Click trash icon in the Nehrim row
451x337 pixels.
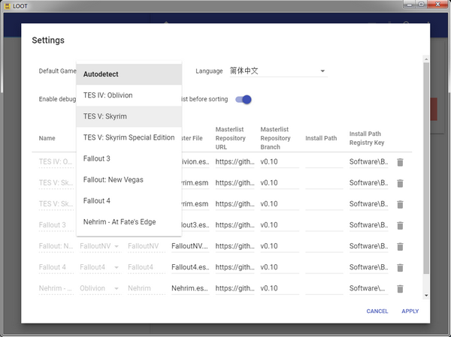coord(400,288)
